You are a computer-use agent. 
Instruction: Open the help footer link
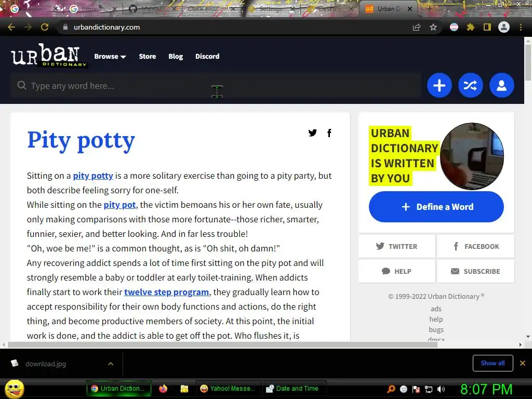pos(436,320)
